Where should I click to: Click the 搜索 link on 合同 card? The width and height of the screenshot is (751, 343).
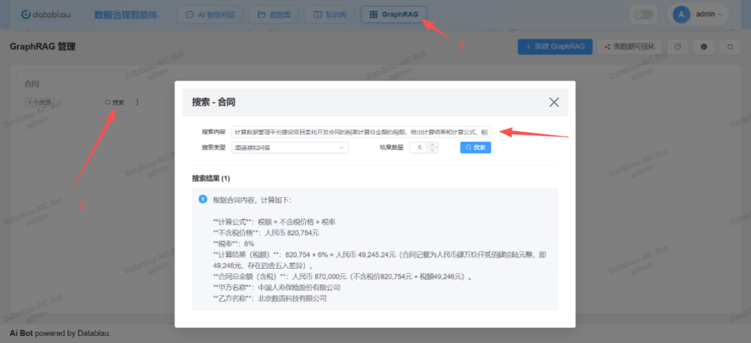click(115, 102)
